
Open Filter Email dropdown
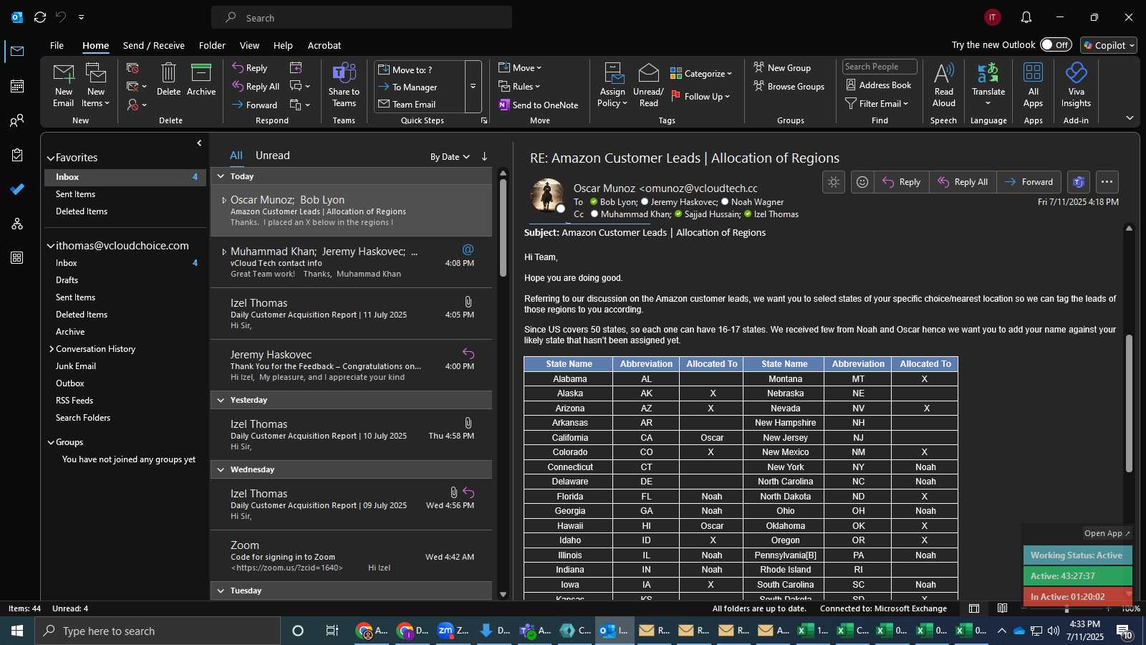pos(877,103)
